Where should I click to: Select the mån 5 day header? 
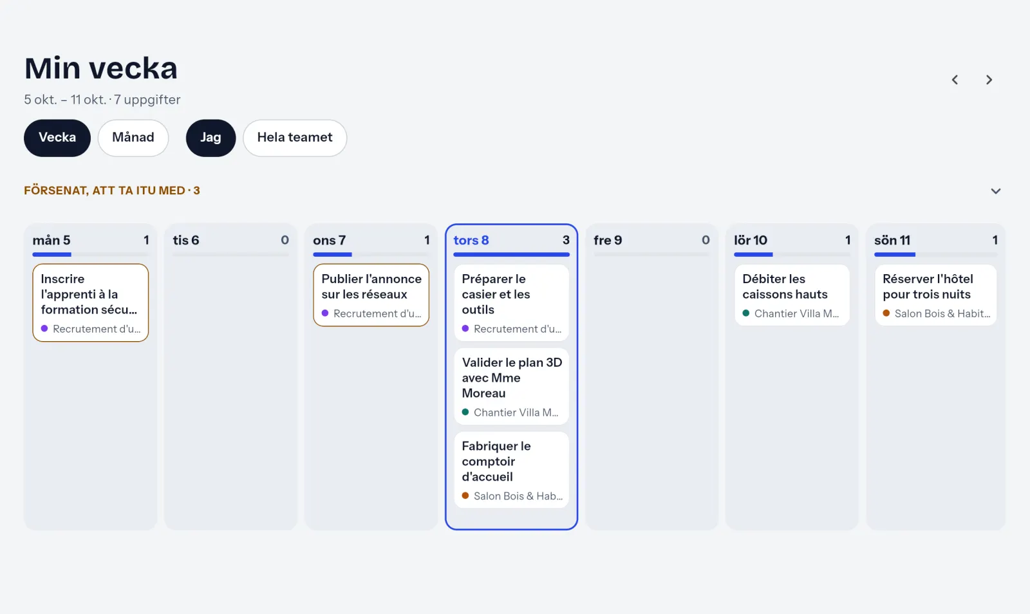(51, 240)
